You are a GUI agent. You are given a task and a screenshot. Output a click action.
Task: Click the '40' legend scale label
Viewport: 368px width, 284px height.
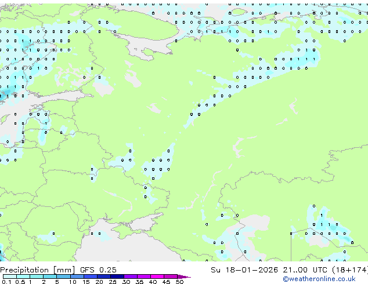click(153, 282)
